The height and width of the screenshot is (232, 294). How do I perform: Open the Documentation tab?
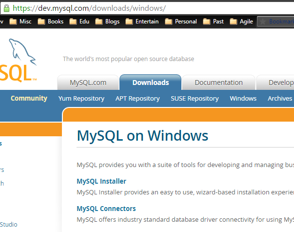coord(218,83)
